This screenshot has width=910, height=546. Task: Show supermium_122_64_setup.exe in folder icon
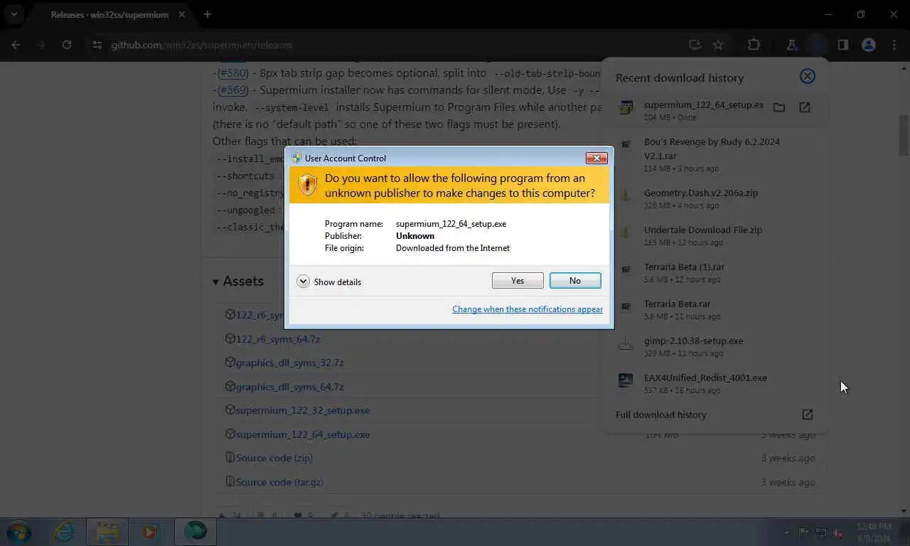click(779, 107)
